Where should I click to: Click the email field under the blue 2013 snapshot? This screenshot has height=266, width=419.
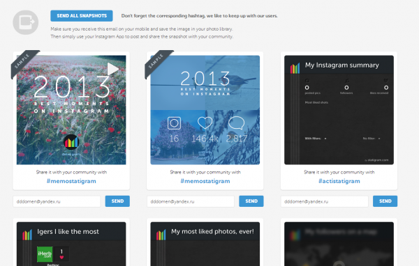coord(191,201)
